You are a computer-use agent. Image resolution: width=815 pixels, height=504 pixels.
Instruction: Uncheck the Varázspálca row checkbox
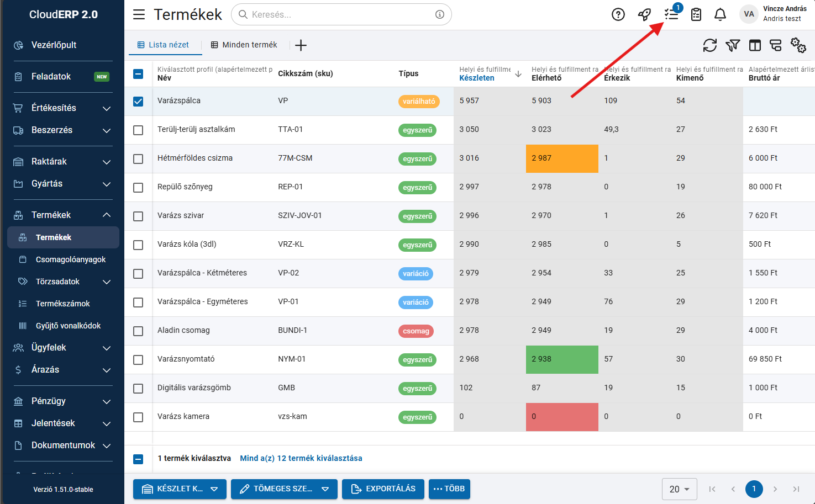[x=138, y=102]
